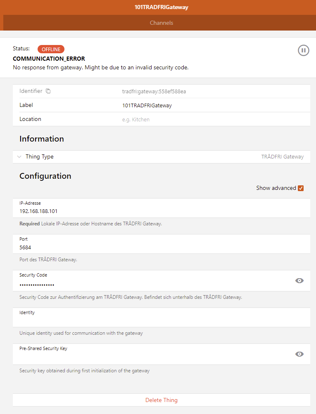This screenshot has height=414, width=316.
Task: Reveal the Security Code with eye icon
Action: [x=299, y=281]
